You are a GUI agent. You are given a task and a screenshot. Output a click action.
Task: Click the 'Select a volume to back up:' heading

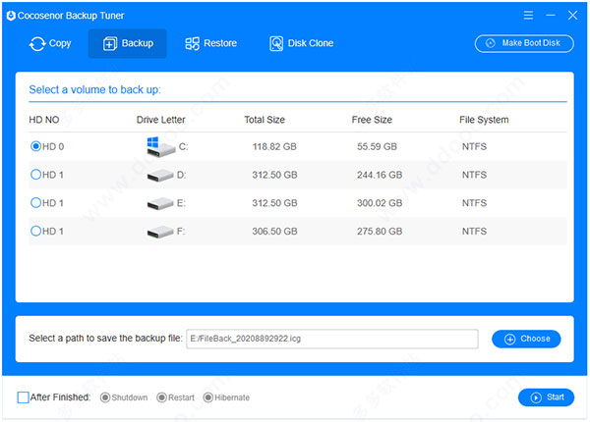pos(94,89)
